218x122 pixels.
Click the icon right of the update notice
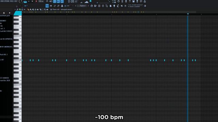(x=145, y=6)
